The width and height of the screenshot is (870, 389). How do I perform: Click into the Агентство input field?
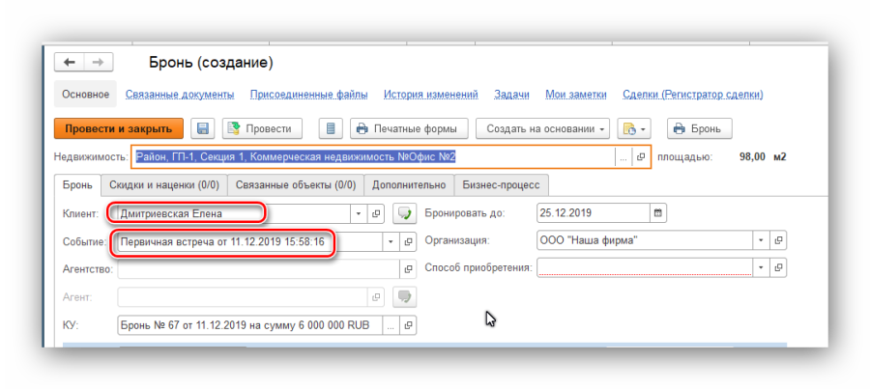(x=256, y=269)
